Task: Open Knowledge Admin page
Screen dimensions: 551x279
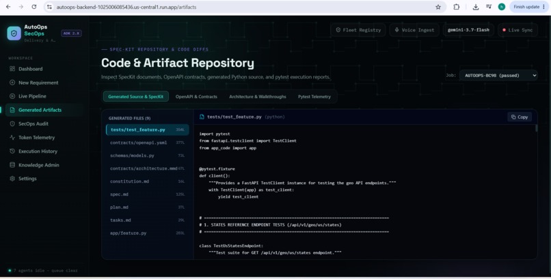Action: pos(44,164)
